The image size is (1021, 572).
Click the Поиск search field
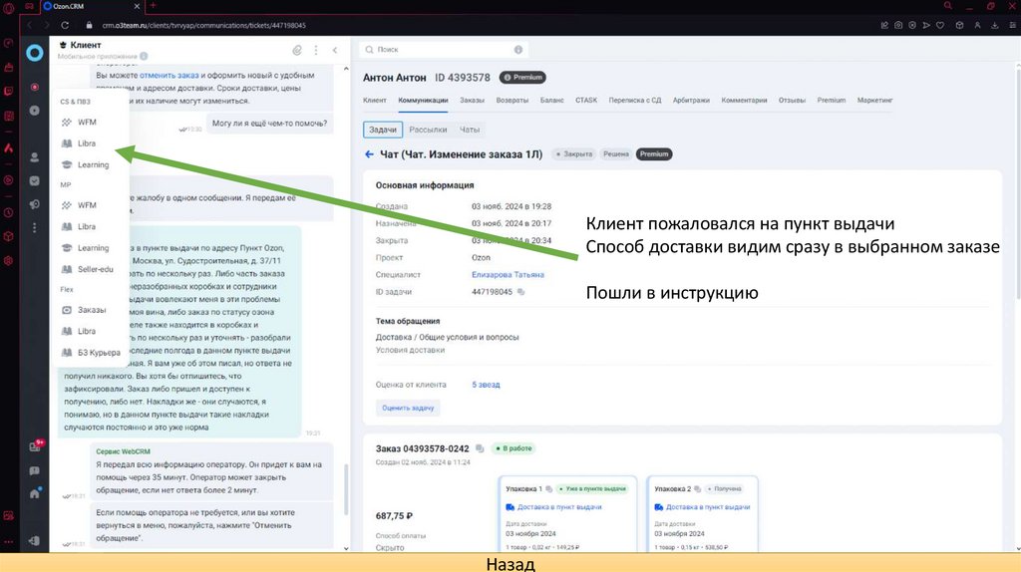444,50
